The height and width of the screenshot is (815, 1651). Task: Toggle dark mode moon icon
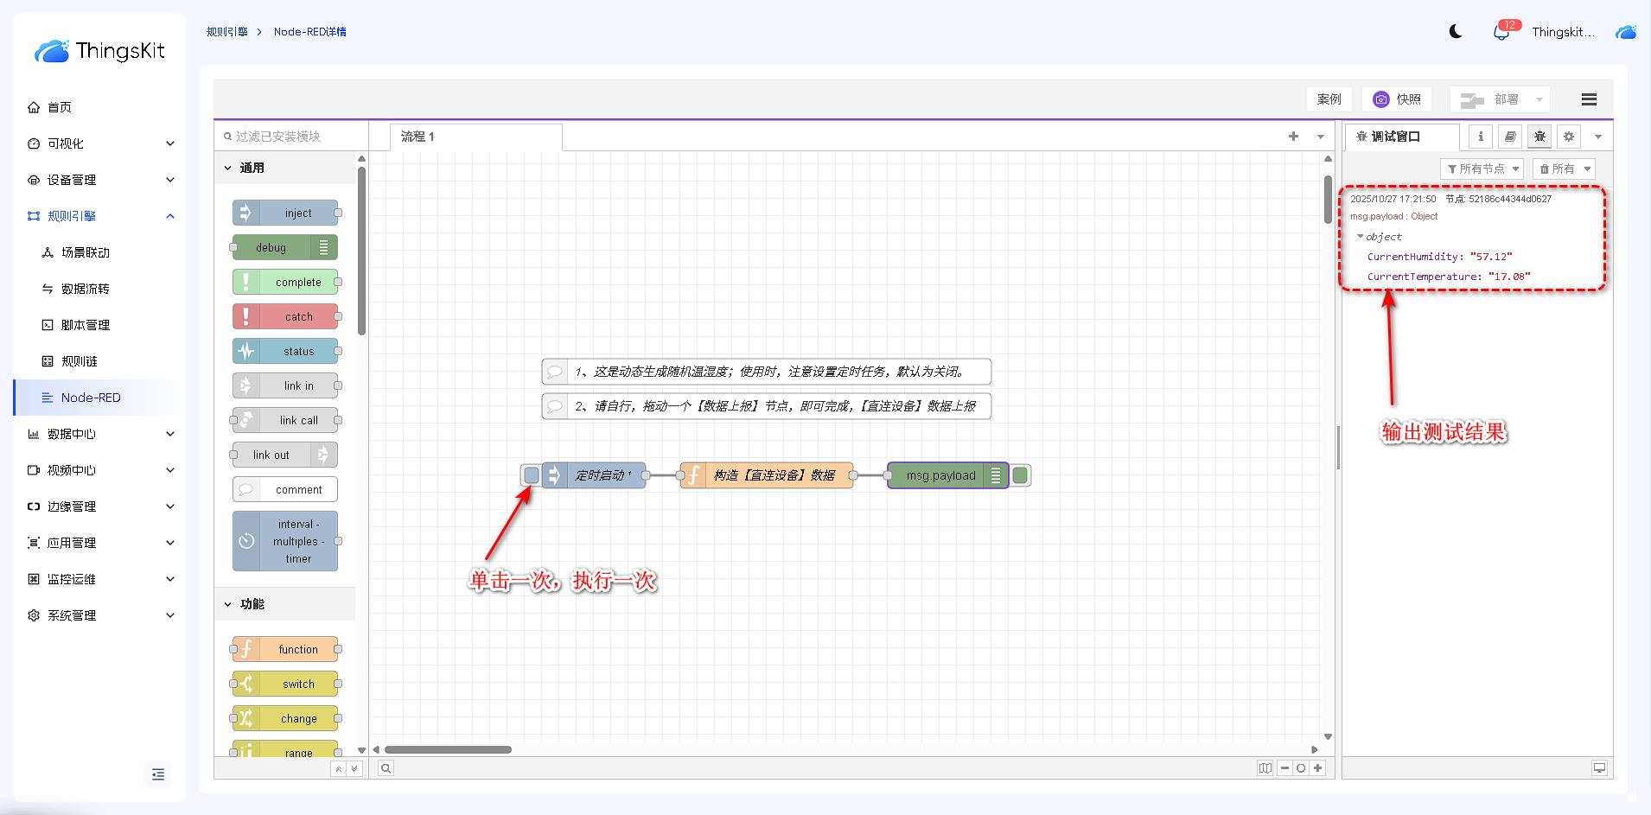pyautogui.click(x=1456, y=32)
